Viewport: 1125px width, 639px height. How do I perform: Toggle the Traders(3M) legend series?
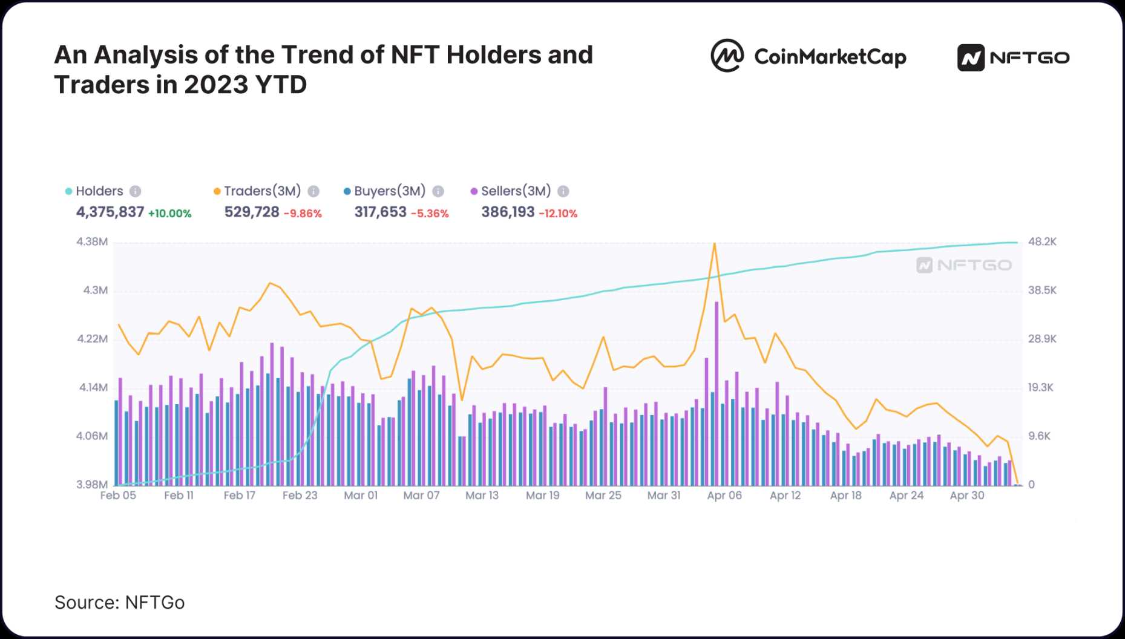(x=262, y=191)
